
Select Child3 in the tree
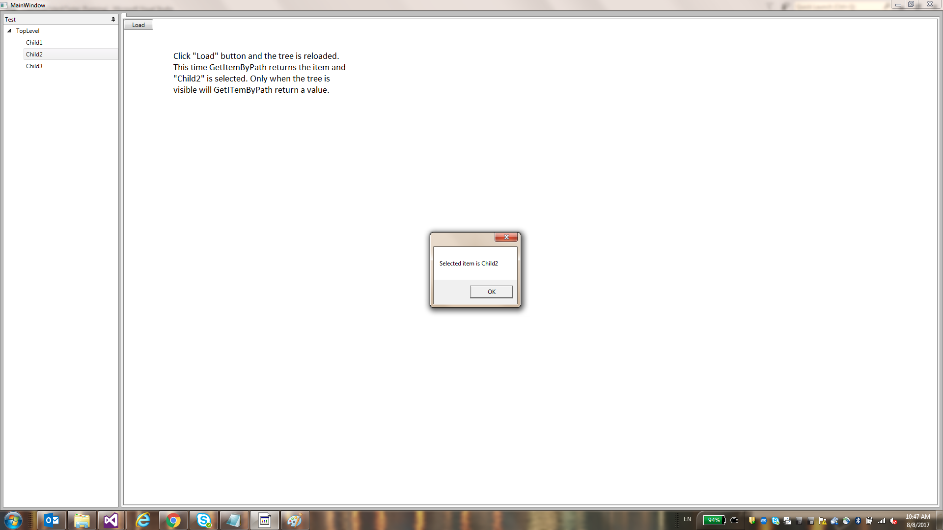(34, 66)
